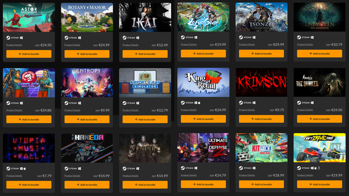This screenshot has width=349, height=196.
Task: Click the Steam icon under Astor
Action: (x=8, y=38)
